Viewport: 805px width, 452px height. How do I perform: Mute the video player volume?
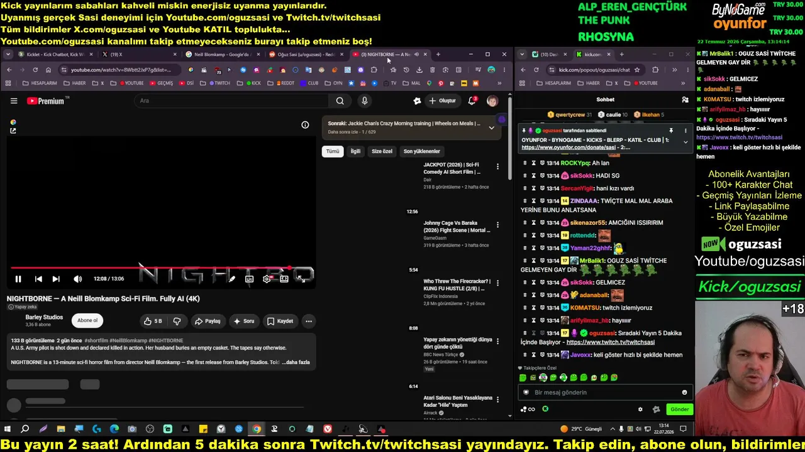click(x=77, y=279)
